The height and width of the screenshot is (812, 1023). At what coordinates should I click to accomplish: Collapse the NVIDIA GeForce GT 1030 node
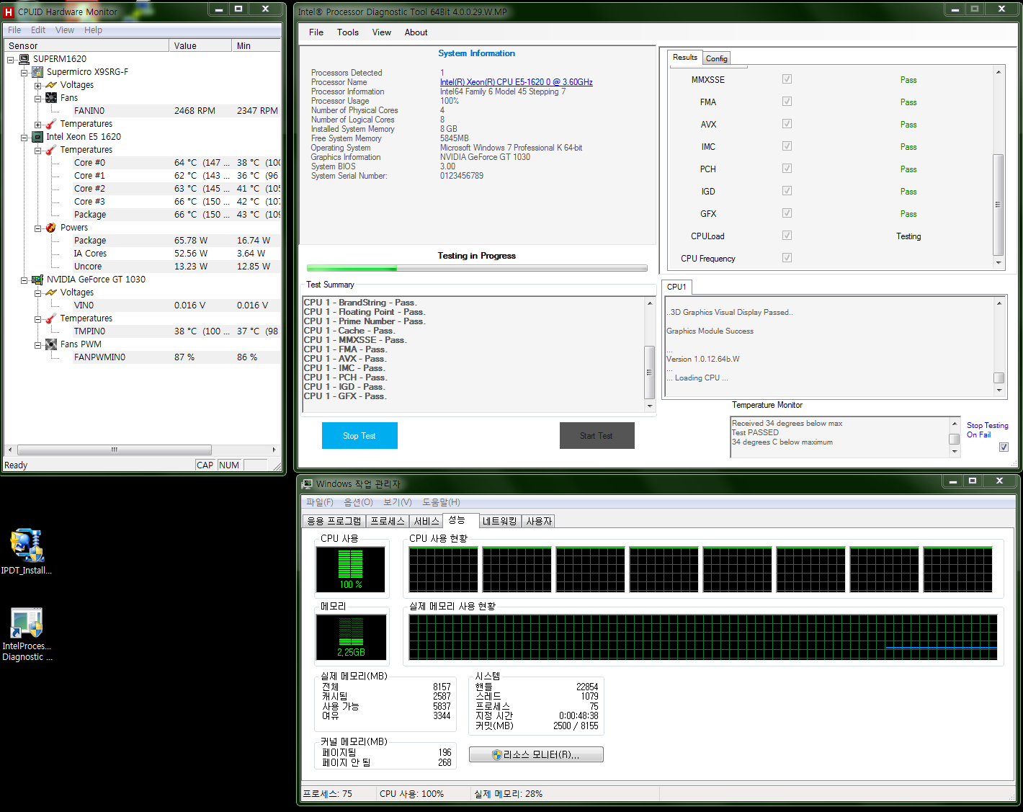click(x=24, y=280)
